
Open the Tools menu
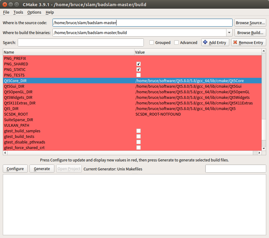click(x=18, y=12)
